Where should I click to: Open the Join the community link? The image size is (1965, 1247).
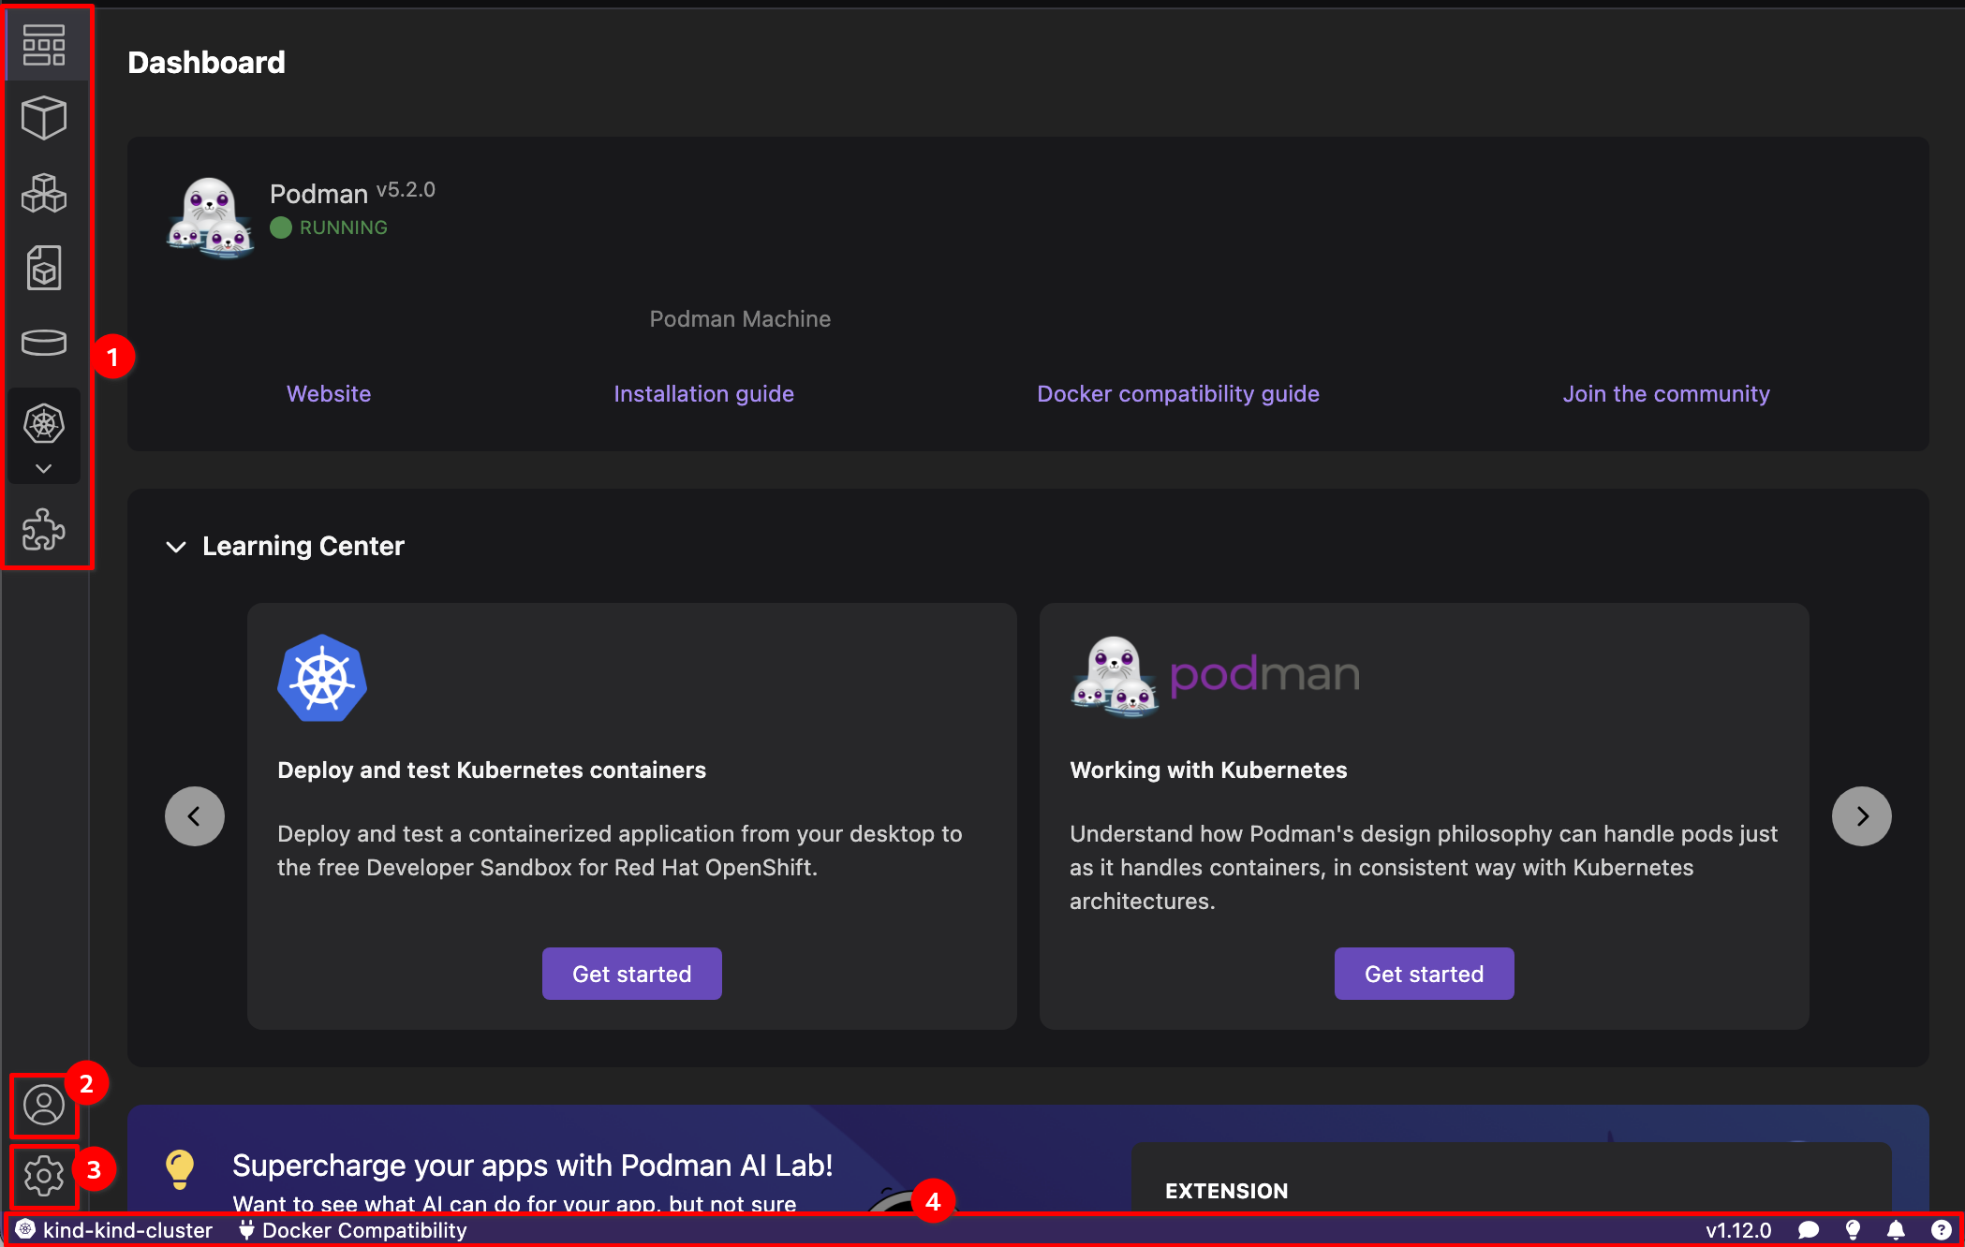(1666, 394)
